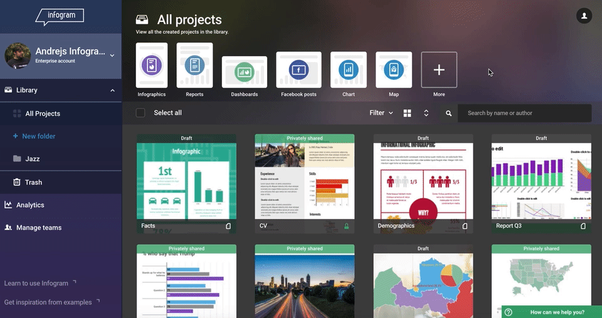Switch to grid view icon
The height and width of the screenshot is (318, 602).
[408, 113]
